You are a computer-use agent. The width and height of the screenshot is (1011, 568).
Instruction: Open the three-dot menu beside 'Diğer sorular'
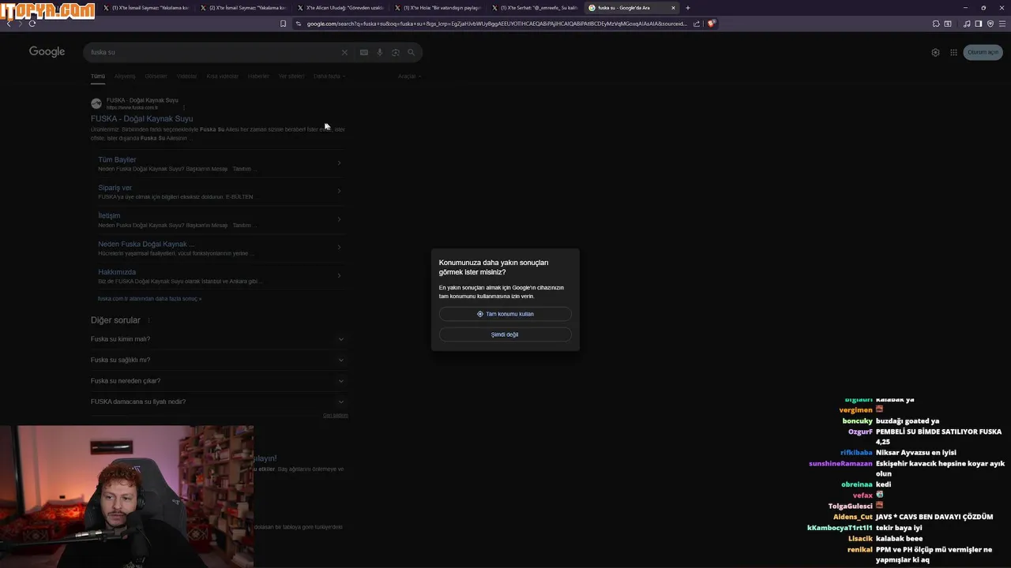(148, 320)
